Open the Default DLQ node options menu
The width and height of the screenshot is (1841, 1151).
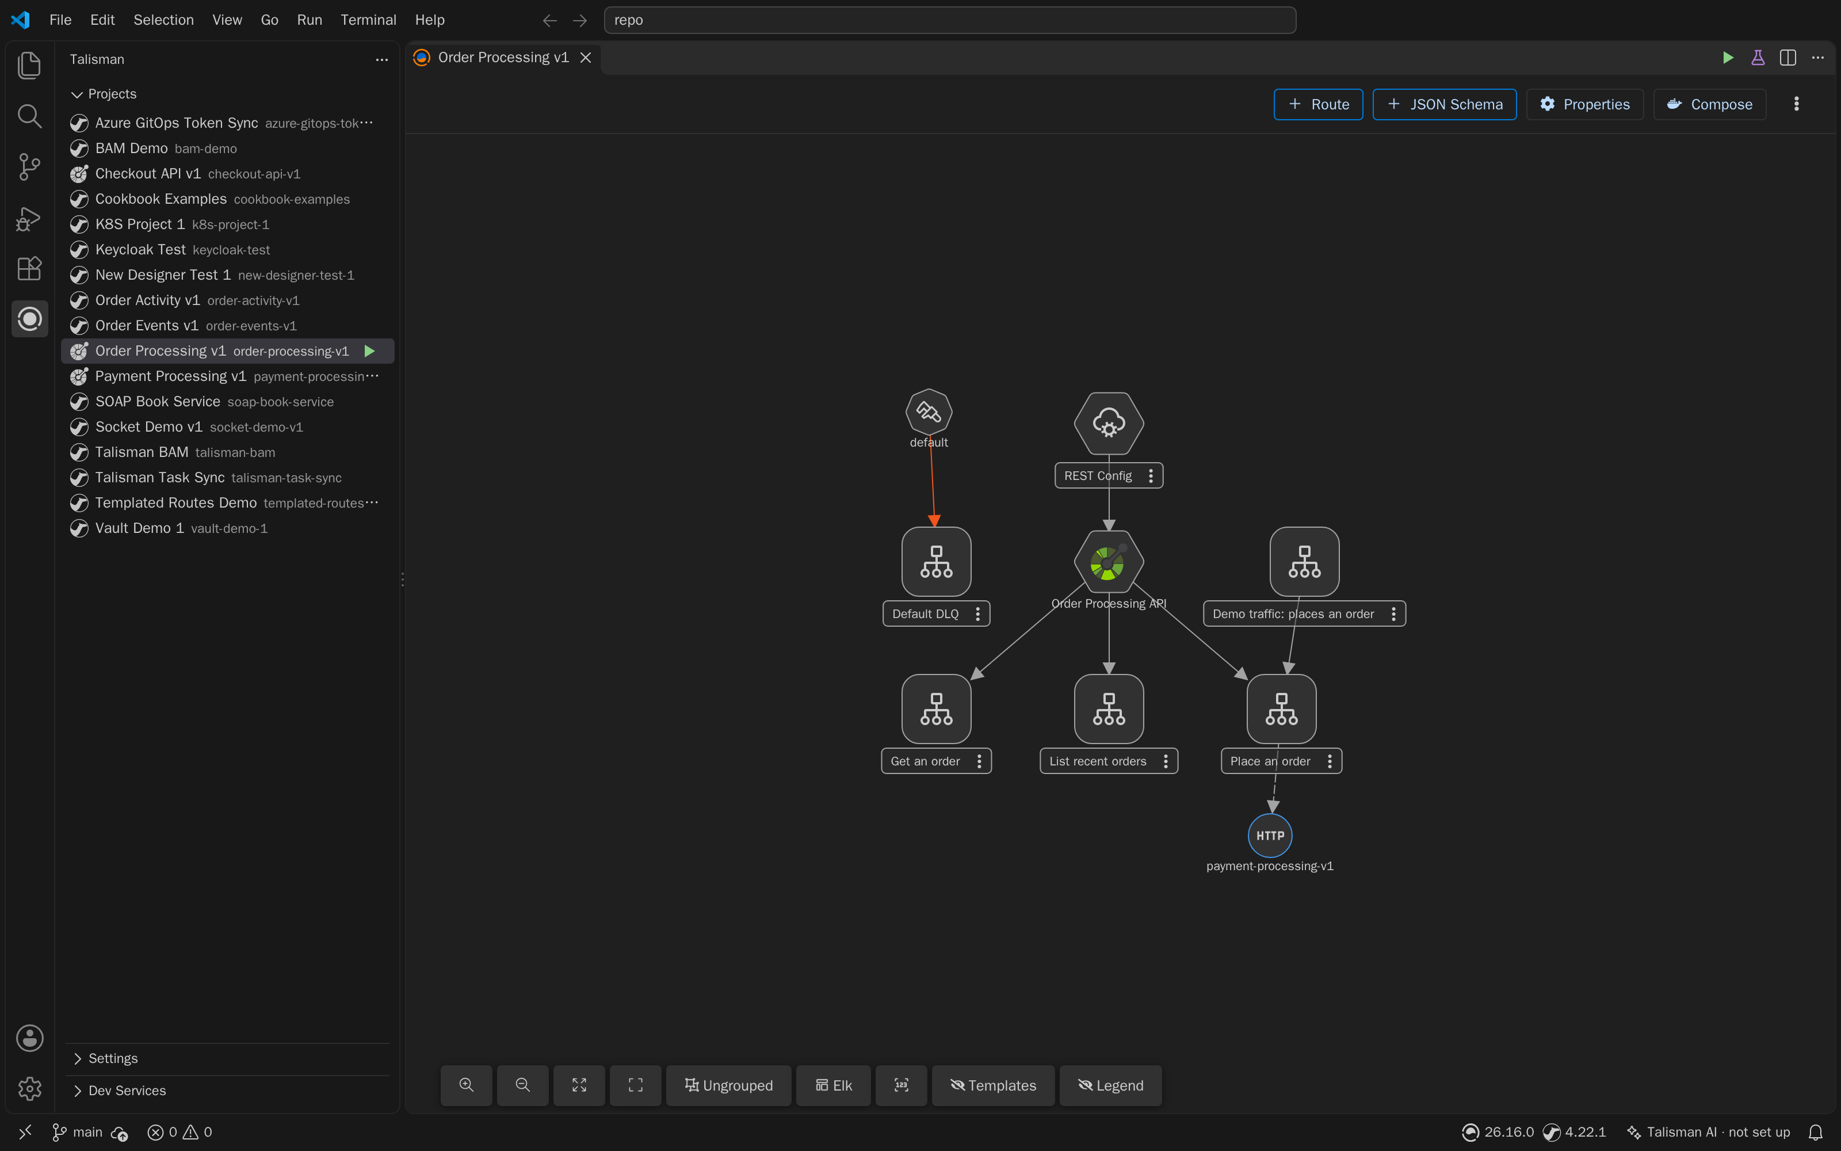click(977, 613)
